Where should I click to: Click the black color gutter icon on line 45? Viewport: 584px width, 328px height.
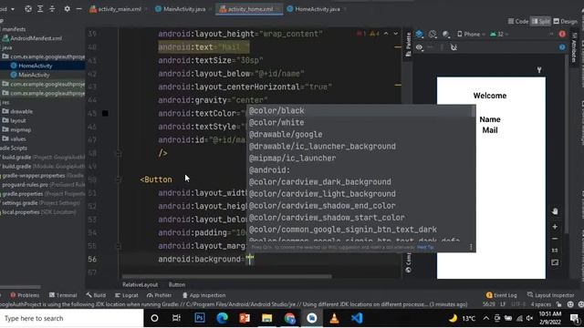tap(105, 113)
